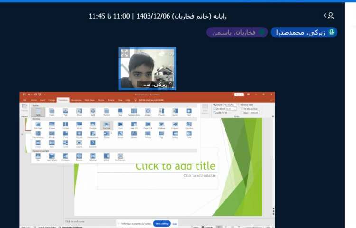Apply the Checkerboard transition

pos(38,134)
